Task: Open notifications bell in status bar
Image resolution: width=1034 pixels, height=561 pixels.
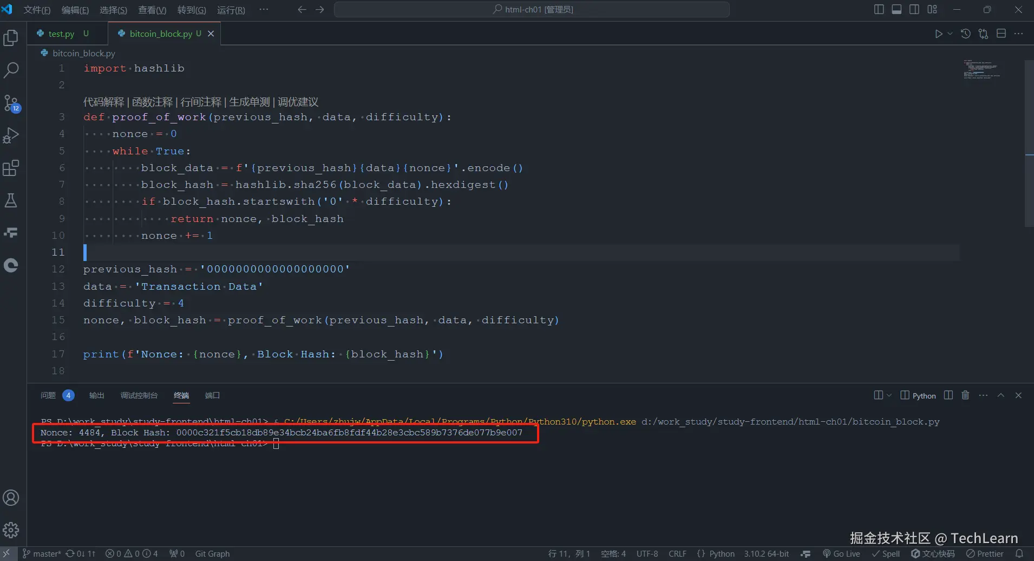Action: (x=1019, y=553)
